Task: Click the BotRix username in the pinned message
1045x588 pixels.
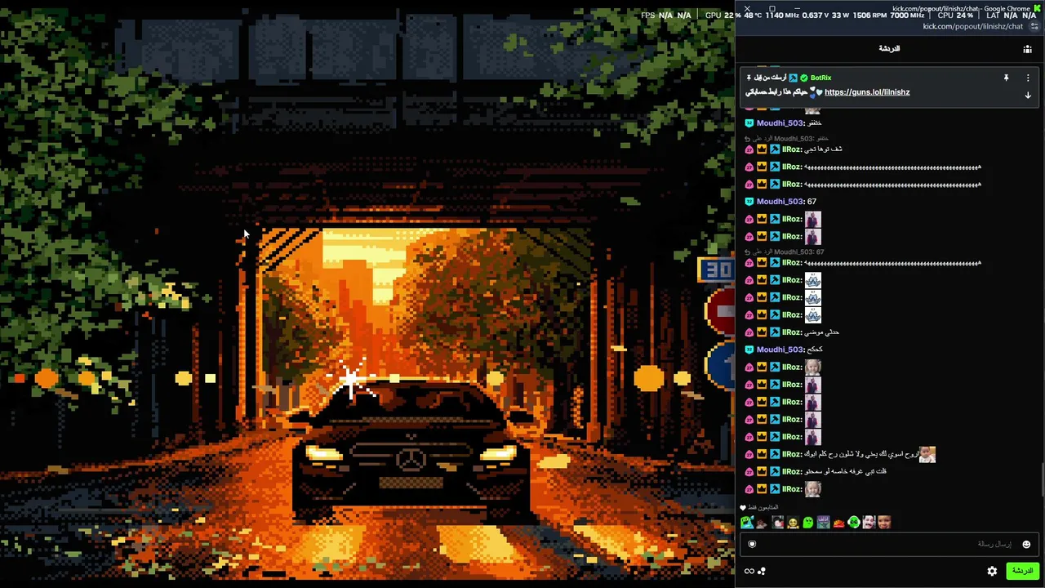Action: click(x=820, y=78)
